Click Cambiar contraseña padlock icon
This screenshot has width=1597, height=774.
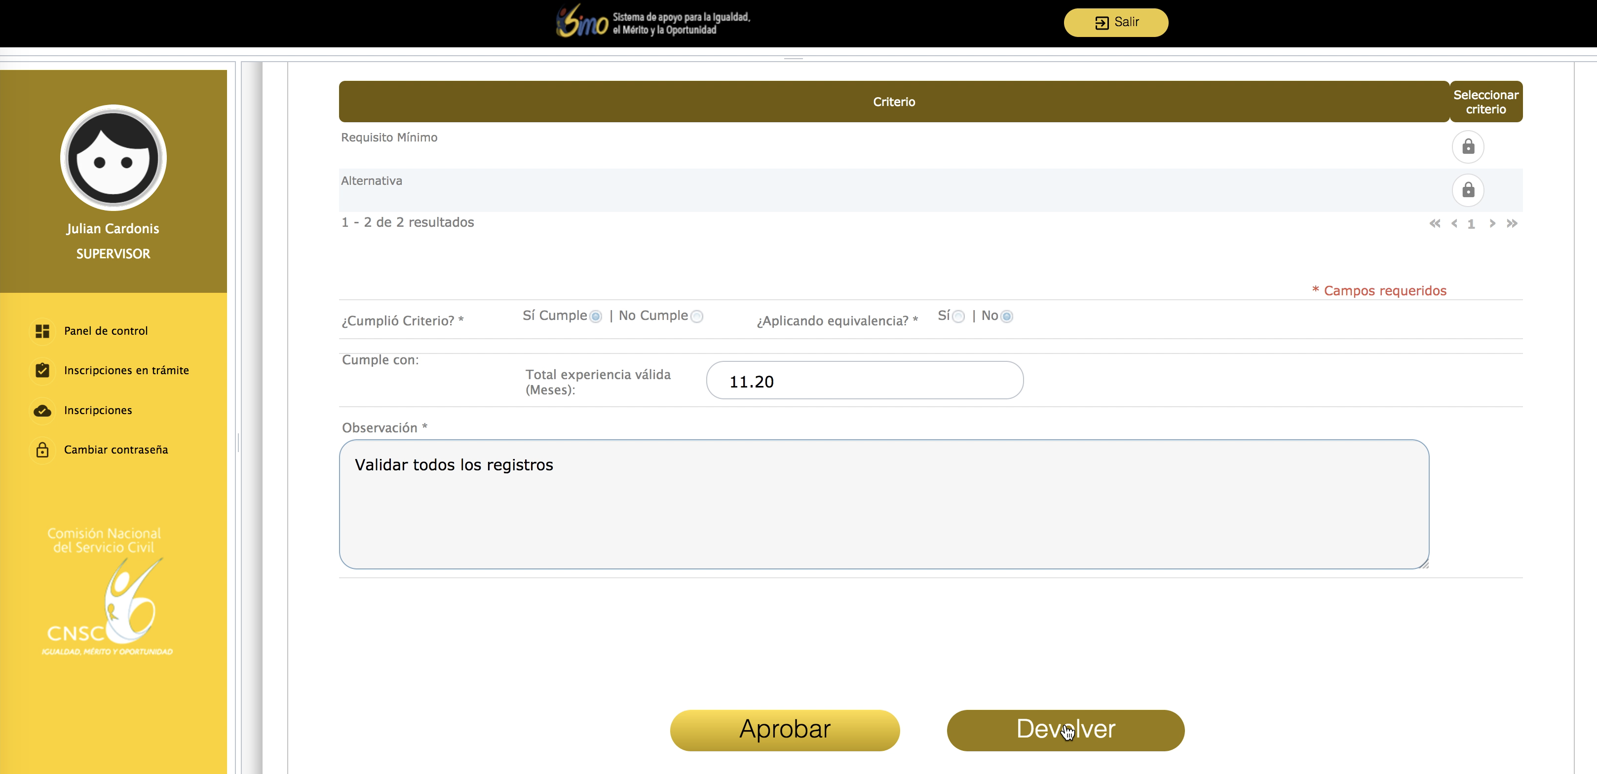click(42, 450)
